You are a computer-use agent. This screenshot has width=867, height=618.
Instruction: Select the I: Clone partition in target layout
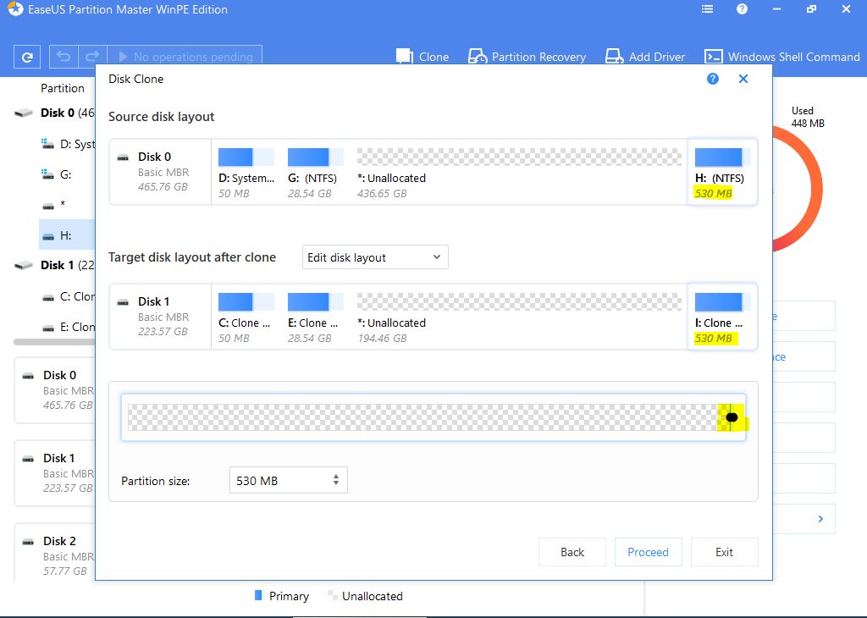click(x=721, y=317)
